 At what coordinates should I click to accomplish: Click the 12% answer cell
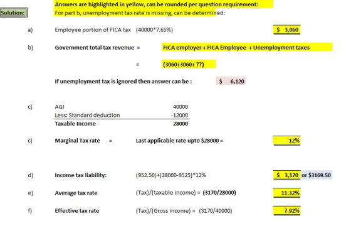tap(287, 141)
